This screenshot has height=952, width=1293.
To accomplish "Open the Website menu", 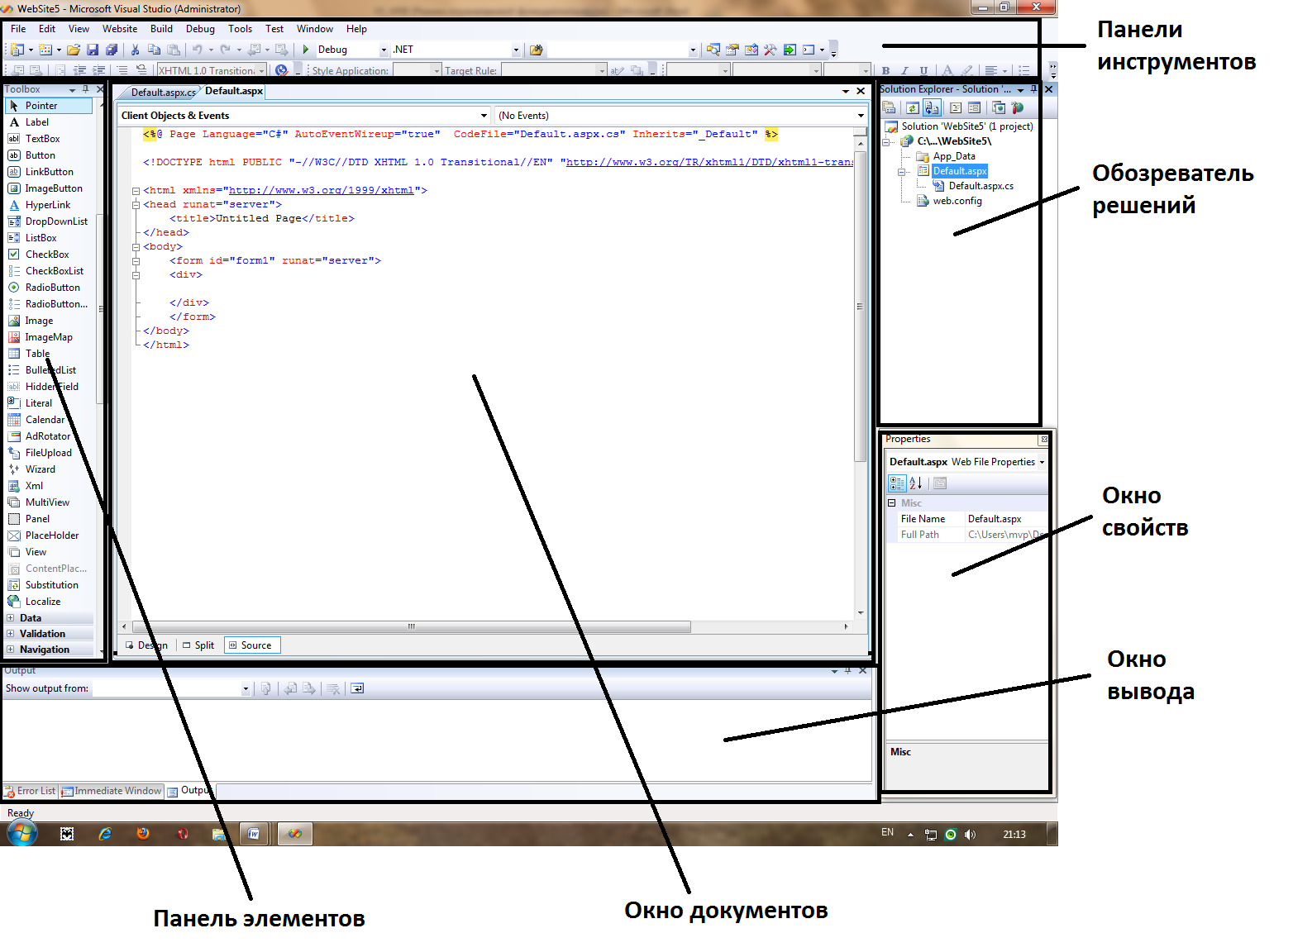I will click(x=120, y=29).
